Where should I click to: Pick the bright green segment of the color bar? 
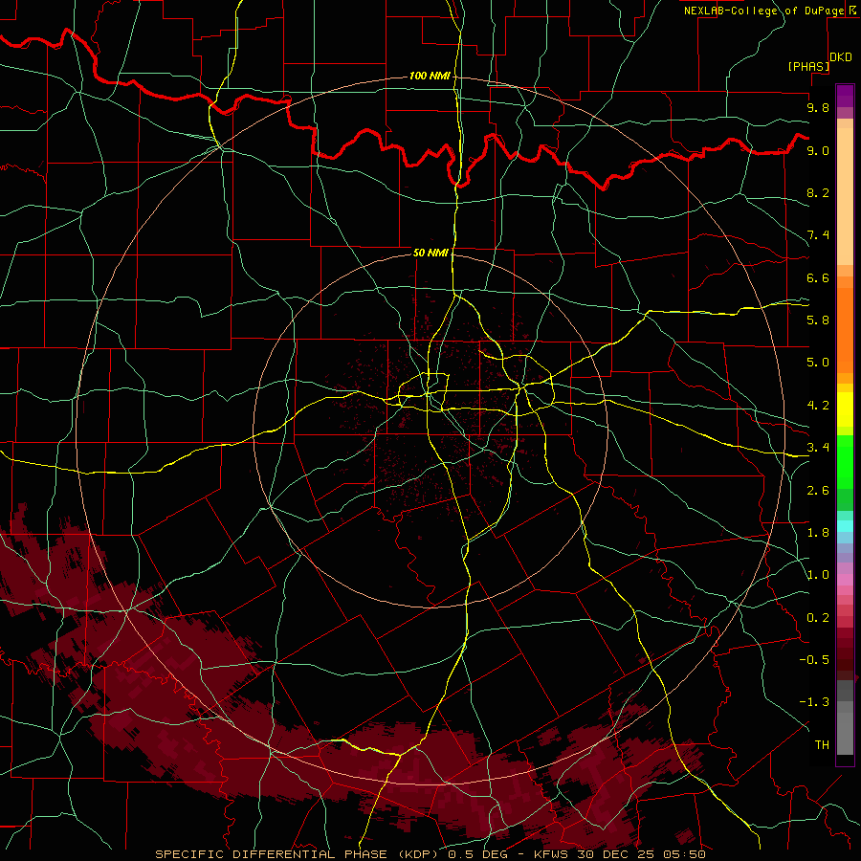(x=845, y=461)
